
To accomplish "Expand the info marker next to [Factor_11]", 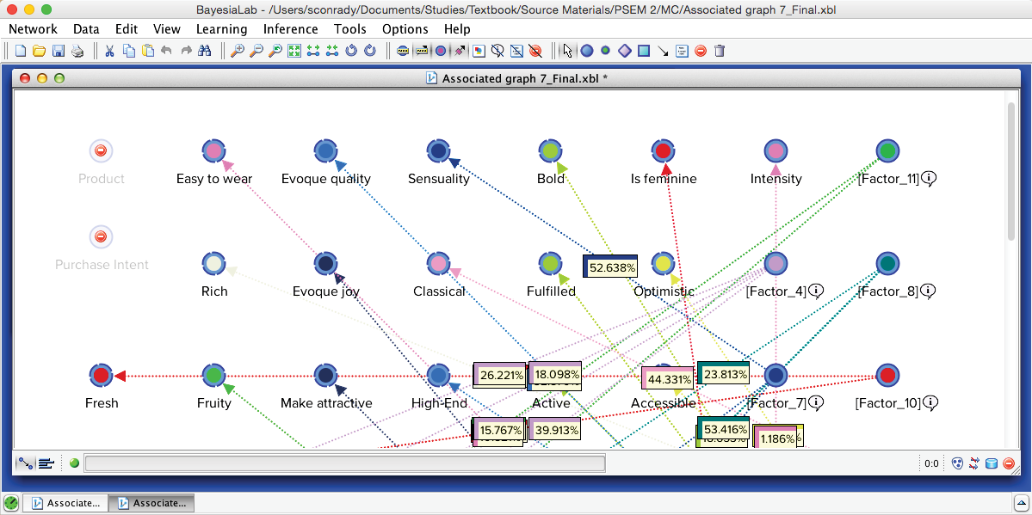I will (929, 179).
